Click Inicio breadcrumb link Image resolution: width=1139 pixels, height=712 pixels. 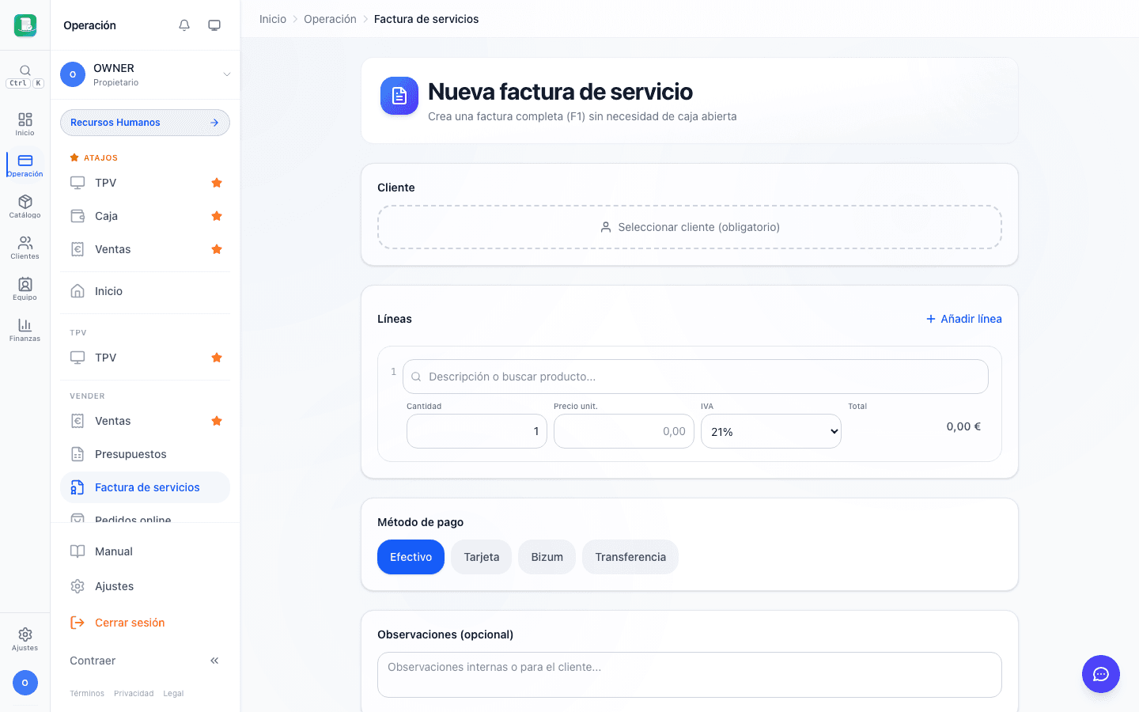pos(273,19)
